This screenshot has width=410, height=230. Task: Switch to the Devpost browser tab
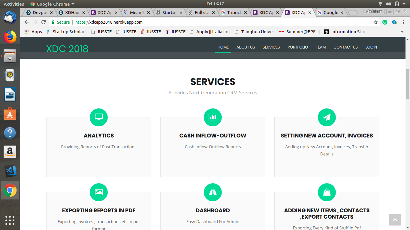click(39, 13)
